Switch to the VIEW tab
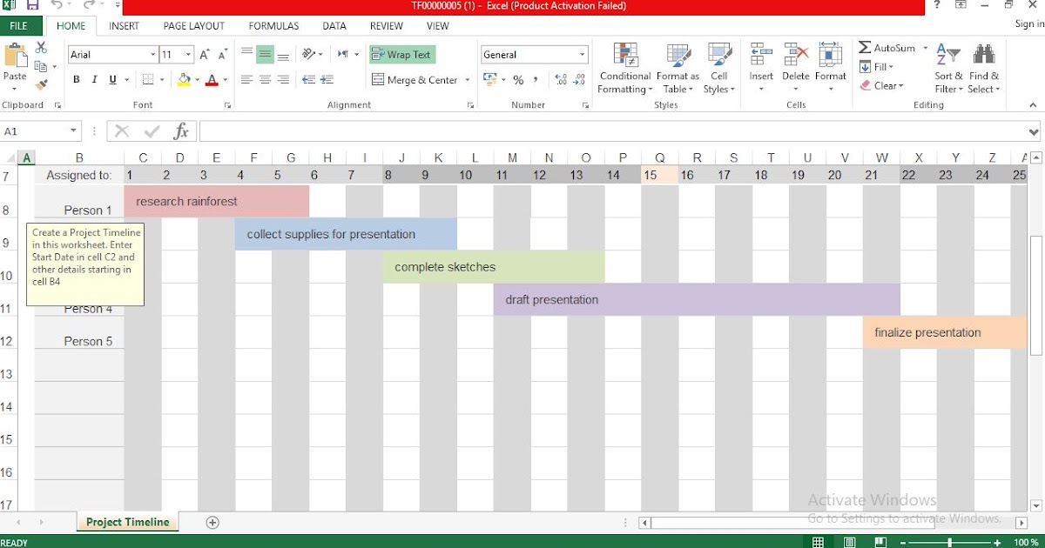1045x548 pixels. 438,26
